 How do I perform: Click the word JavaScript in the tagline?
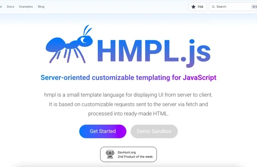[x=200, y=78]
